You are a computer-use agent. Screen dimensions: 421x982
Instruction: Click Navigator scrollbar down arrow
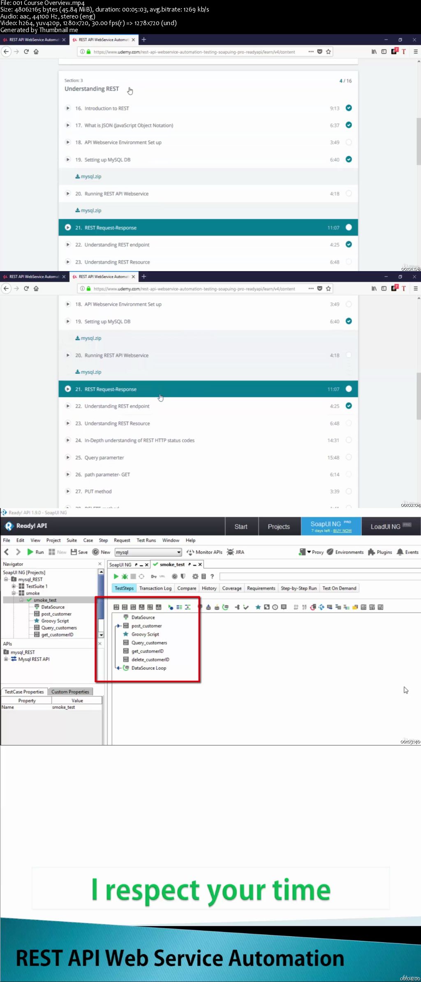[101, 635]
